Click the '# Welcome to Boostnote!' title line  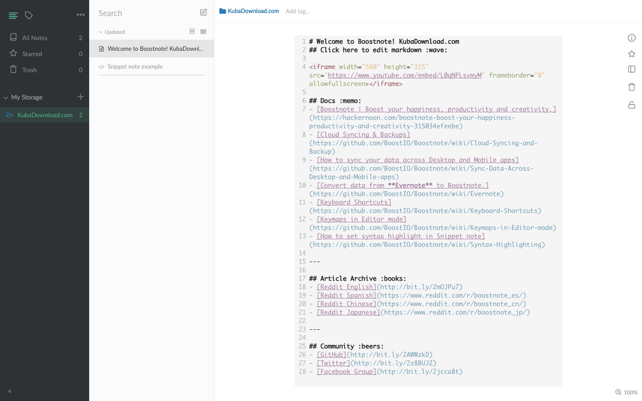tap(384, 41)
